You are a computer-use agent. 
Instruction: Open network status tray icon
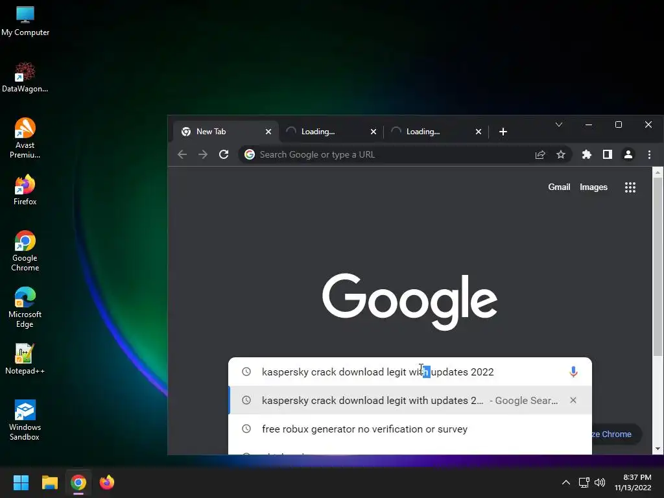click(x=584, y=482)
